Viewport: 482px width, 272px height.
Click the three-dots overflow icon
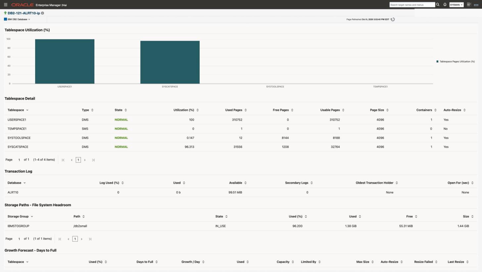476,5
